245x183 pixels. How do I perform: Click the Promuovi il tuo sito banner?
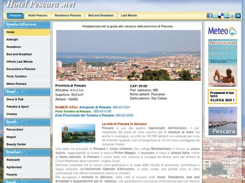pos(222,97)
